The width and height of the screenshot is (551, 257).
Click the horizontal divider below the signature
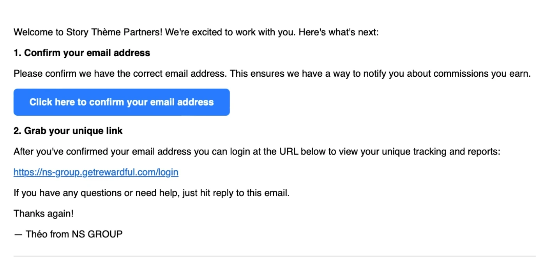coord(275,256)
